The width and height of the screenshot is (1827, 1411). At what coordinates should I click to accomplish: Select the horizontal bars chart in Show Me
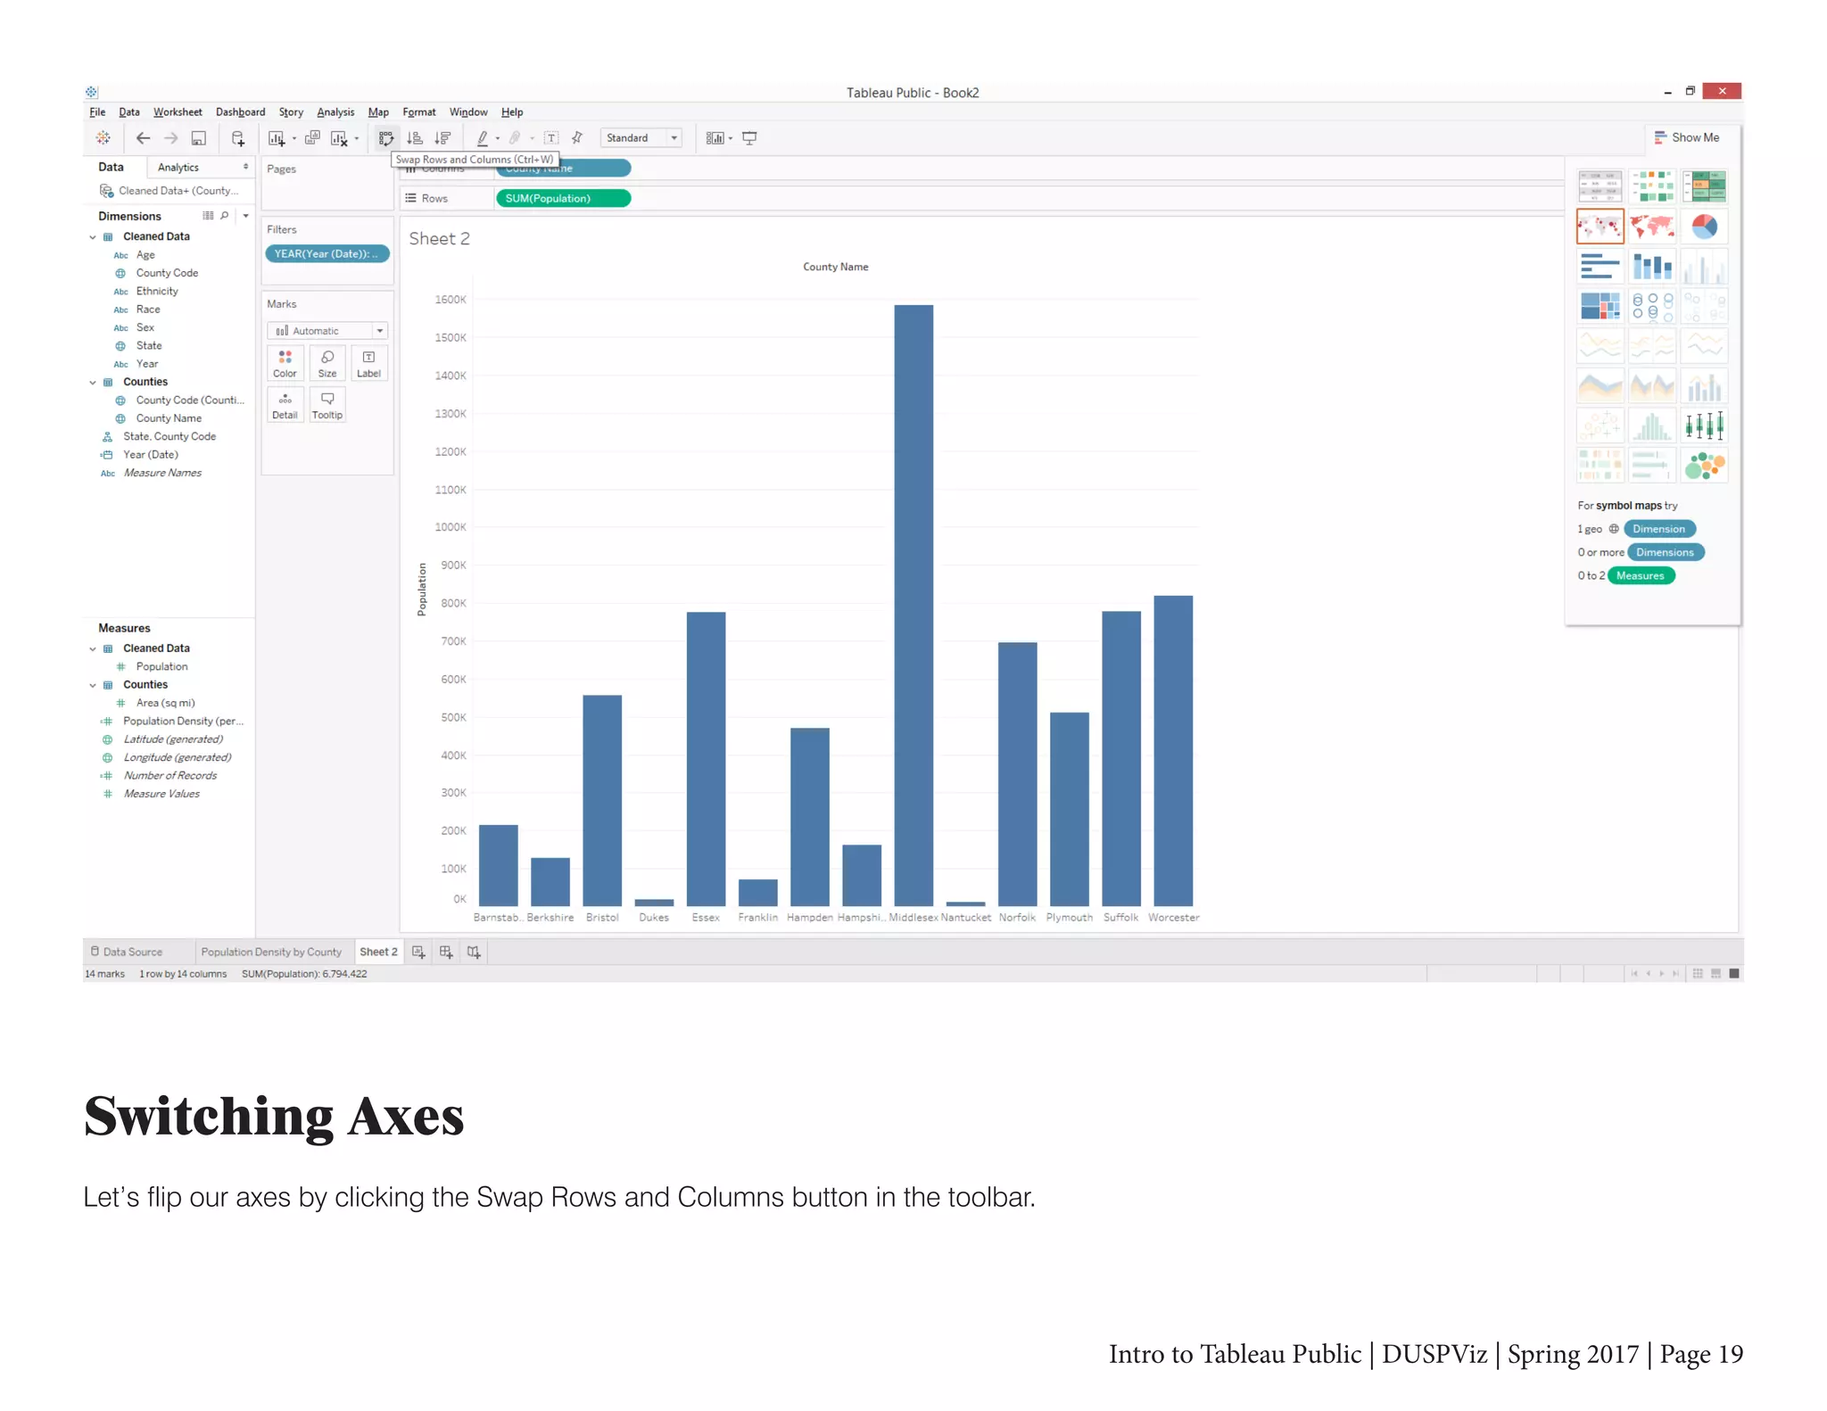click(1600, 267)
